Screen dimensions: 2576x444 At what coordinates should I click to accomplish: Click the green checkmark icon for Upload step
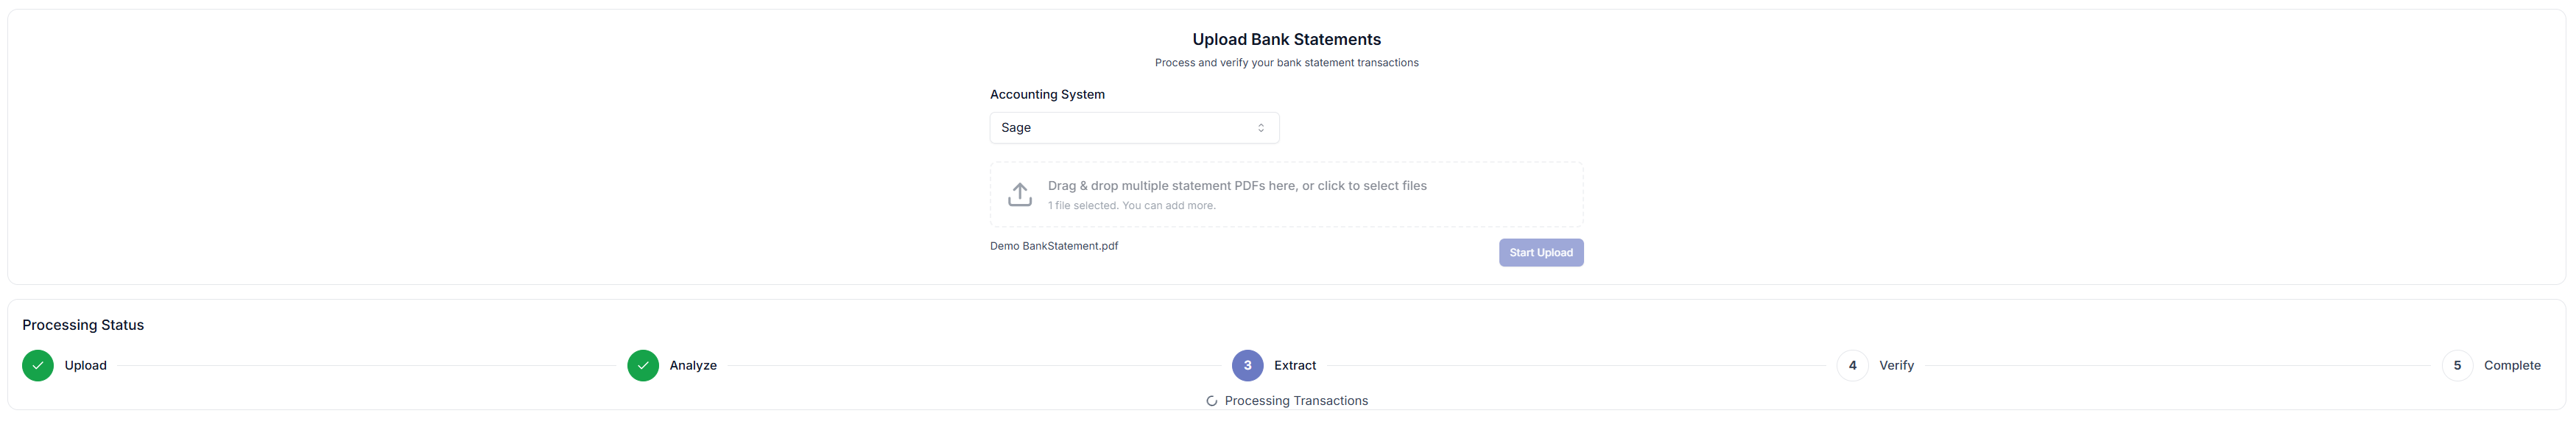click(37, 365)
